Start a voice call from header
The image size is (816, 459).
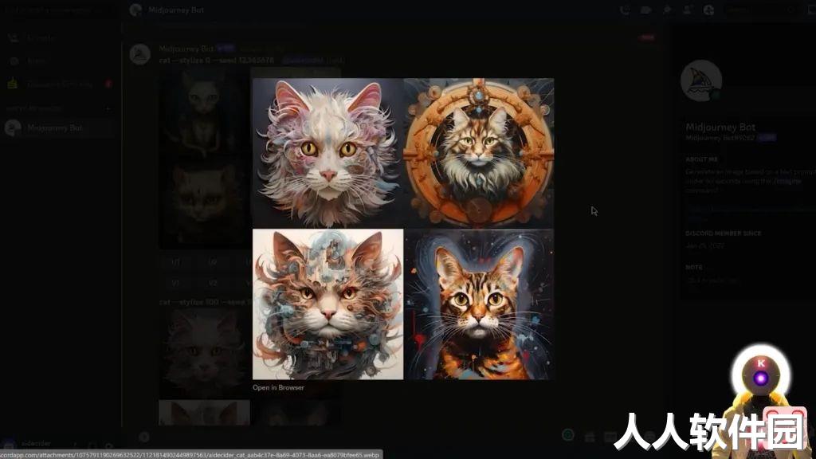pyautogui.click(x=625, y=10)
